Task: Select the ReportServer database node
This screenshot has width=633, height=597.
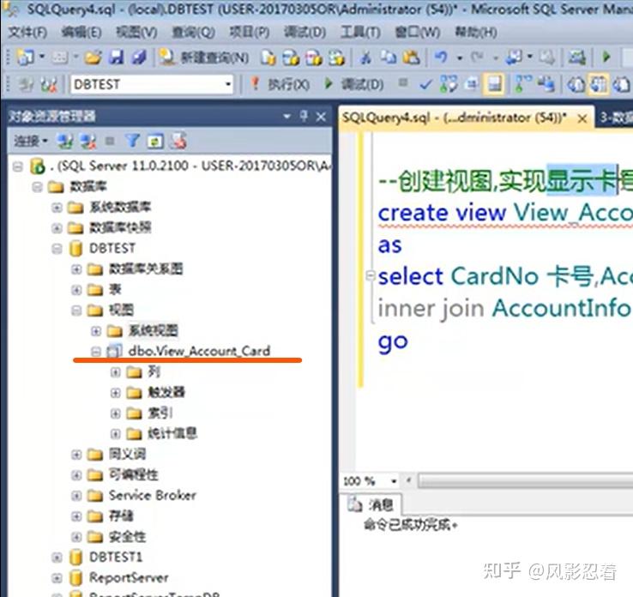Action: (x=129, y=577)
